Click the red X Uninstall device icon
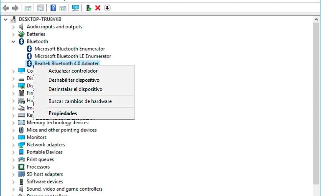This screenshot has height=196, width=321. tap(98, 8)
